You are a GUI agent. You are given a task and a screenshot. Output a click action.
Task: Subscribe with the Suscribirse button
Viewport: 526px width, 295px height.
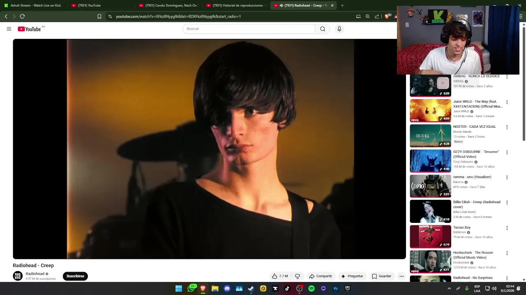click(x=75, y=276)
